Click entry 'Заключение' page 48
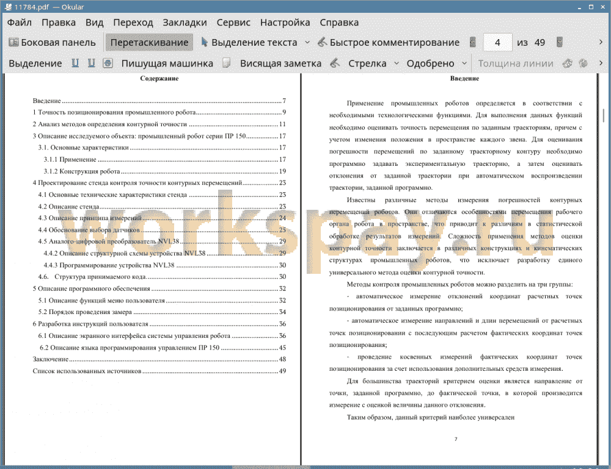The height and width of the screenshot is (469, 611). pyautogui.click(x=159, y=359)
